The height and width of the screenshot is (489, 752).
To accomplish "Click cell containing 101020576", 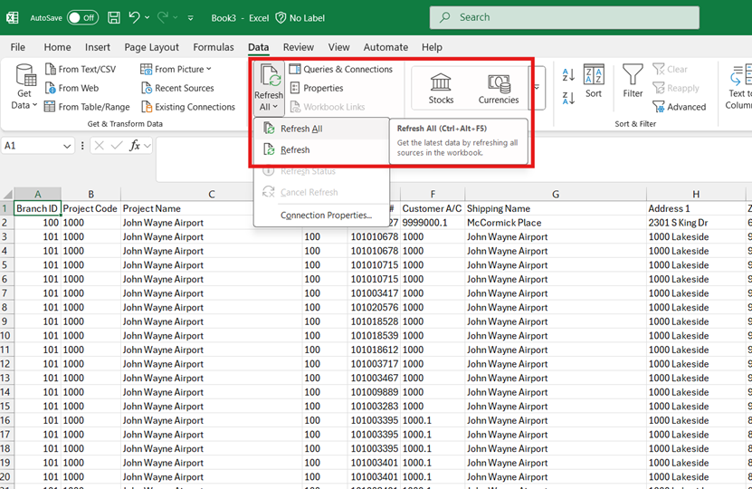I will [374, 307].
